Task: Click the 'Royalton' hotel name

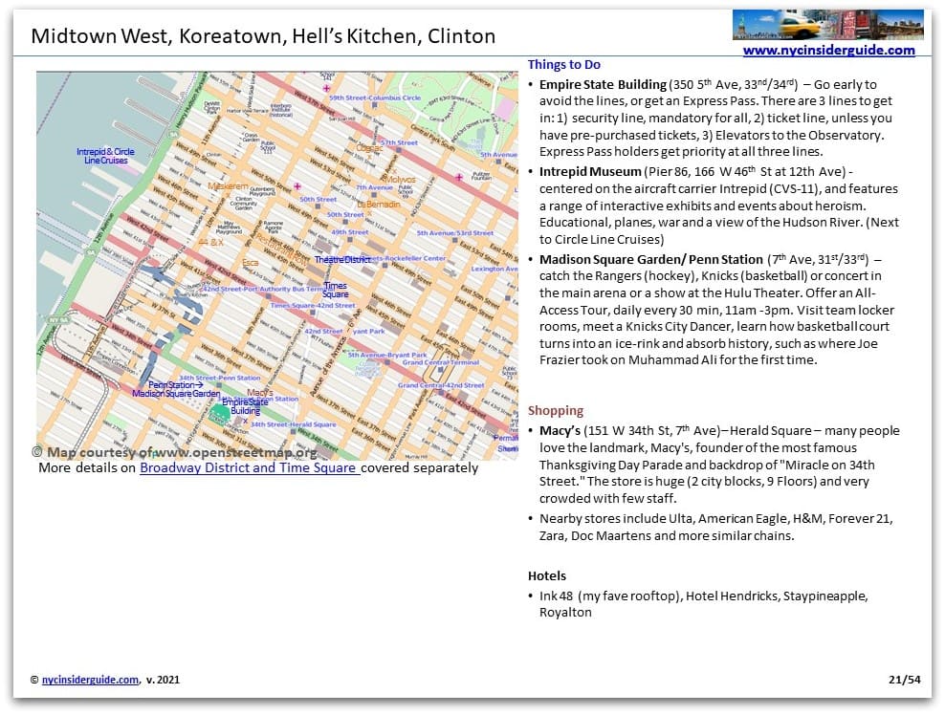Action: 565,613
